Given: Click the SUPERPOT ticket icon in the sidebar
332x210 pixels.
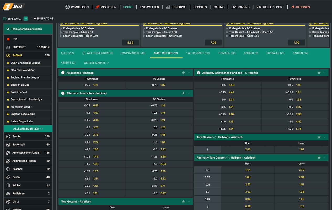Looking at the screenshot, I should [x=8, y=47].
